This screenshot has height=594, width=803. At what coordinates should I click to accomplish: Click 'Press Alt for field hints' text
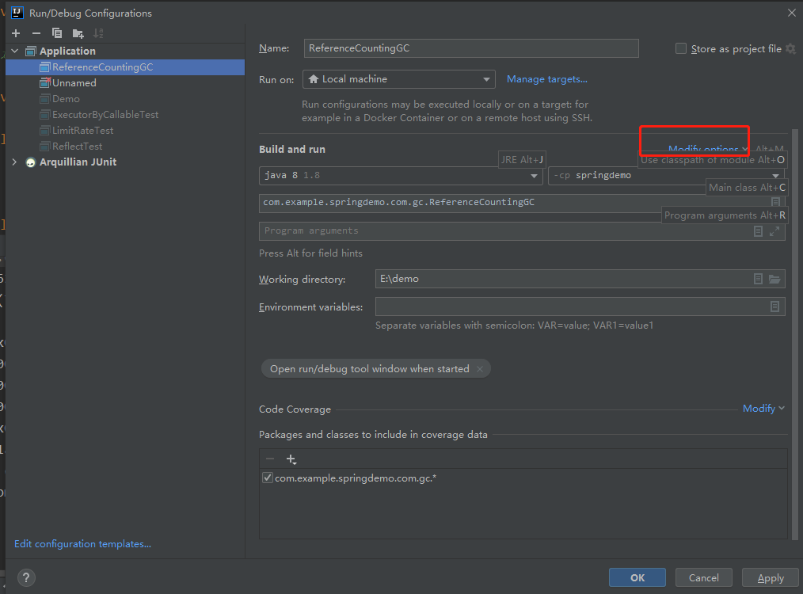coord(311,253)
